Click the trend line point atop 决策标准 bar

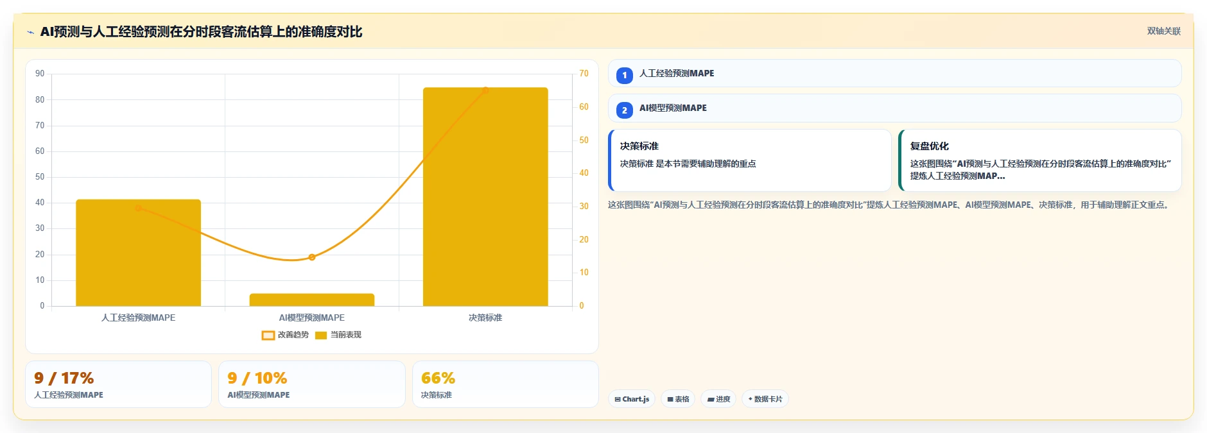pyautogui.click(x=485, y=90)
